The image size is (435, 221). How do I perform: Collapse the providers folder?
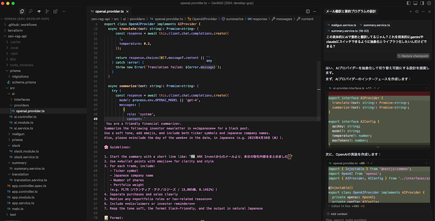21,105
